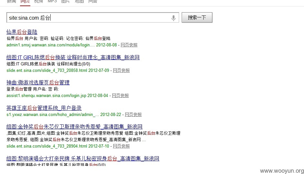Open 金钟奖后台朱芯仪卫斯理 result title
This screenshot has height=174, width=304.
click(x=75, y=127)
